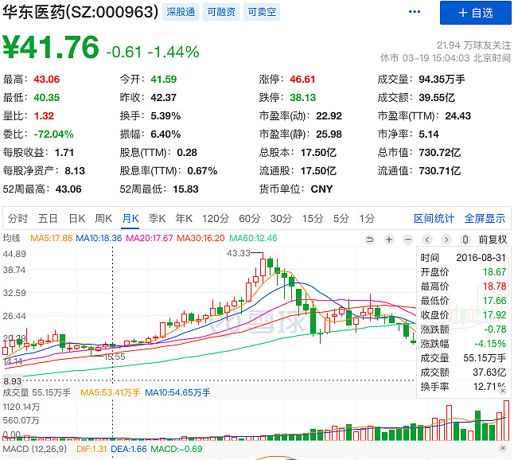Click the MA60:12.46 moving average label
Screen dimensions: 514x460
tap(253, 238)
